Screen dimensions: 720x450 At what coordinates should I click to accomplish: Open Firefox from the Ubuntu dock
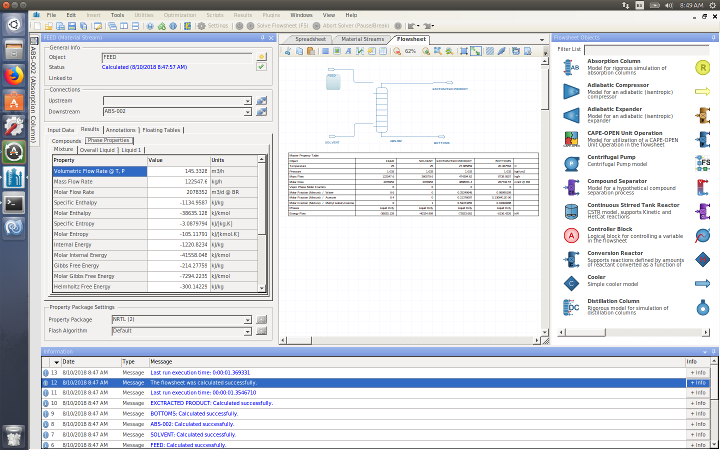(x=14, y=76)
